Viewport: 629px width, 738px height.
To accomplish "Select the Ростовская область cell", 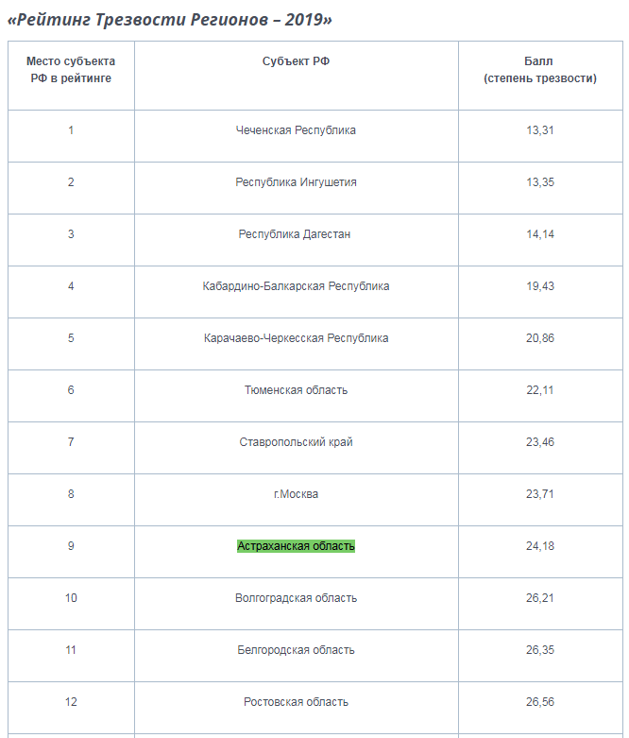I will 296,702.
